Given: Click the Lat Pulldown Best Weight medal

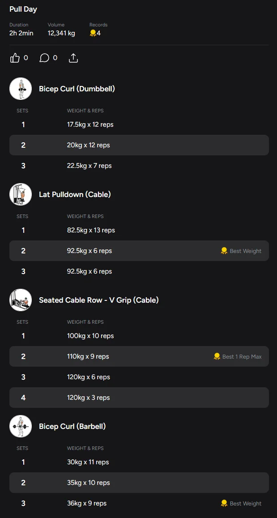Looking at the screenshot, I should point(224,251).
